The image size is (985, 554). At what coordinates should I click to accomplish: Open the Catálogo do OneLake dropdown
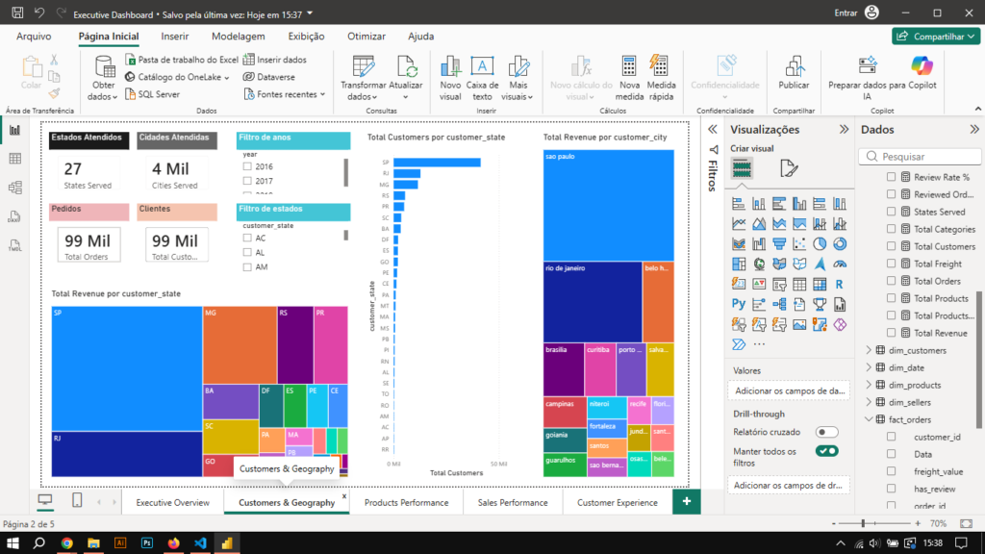click(x=177, y=77)
